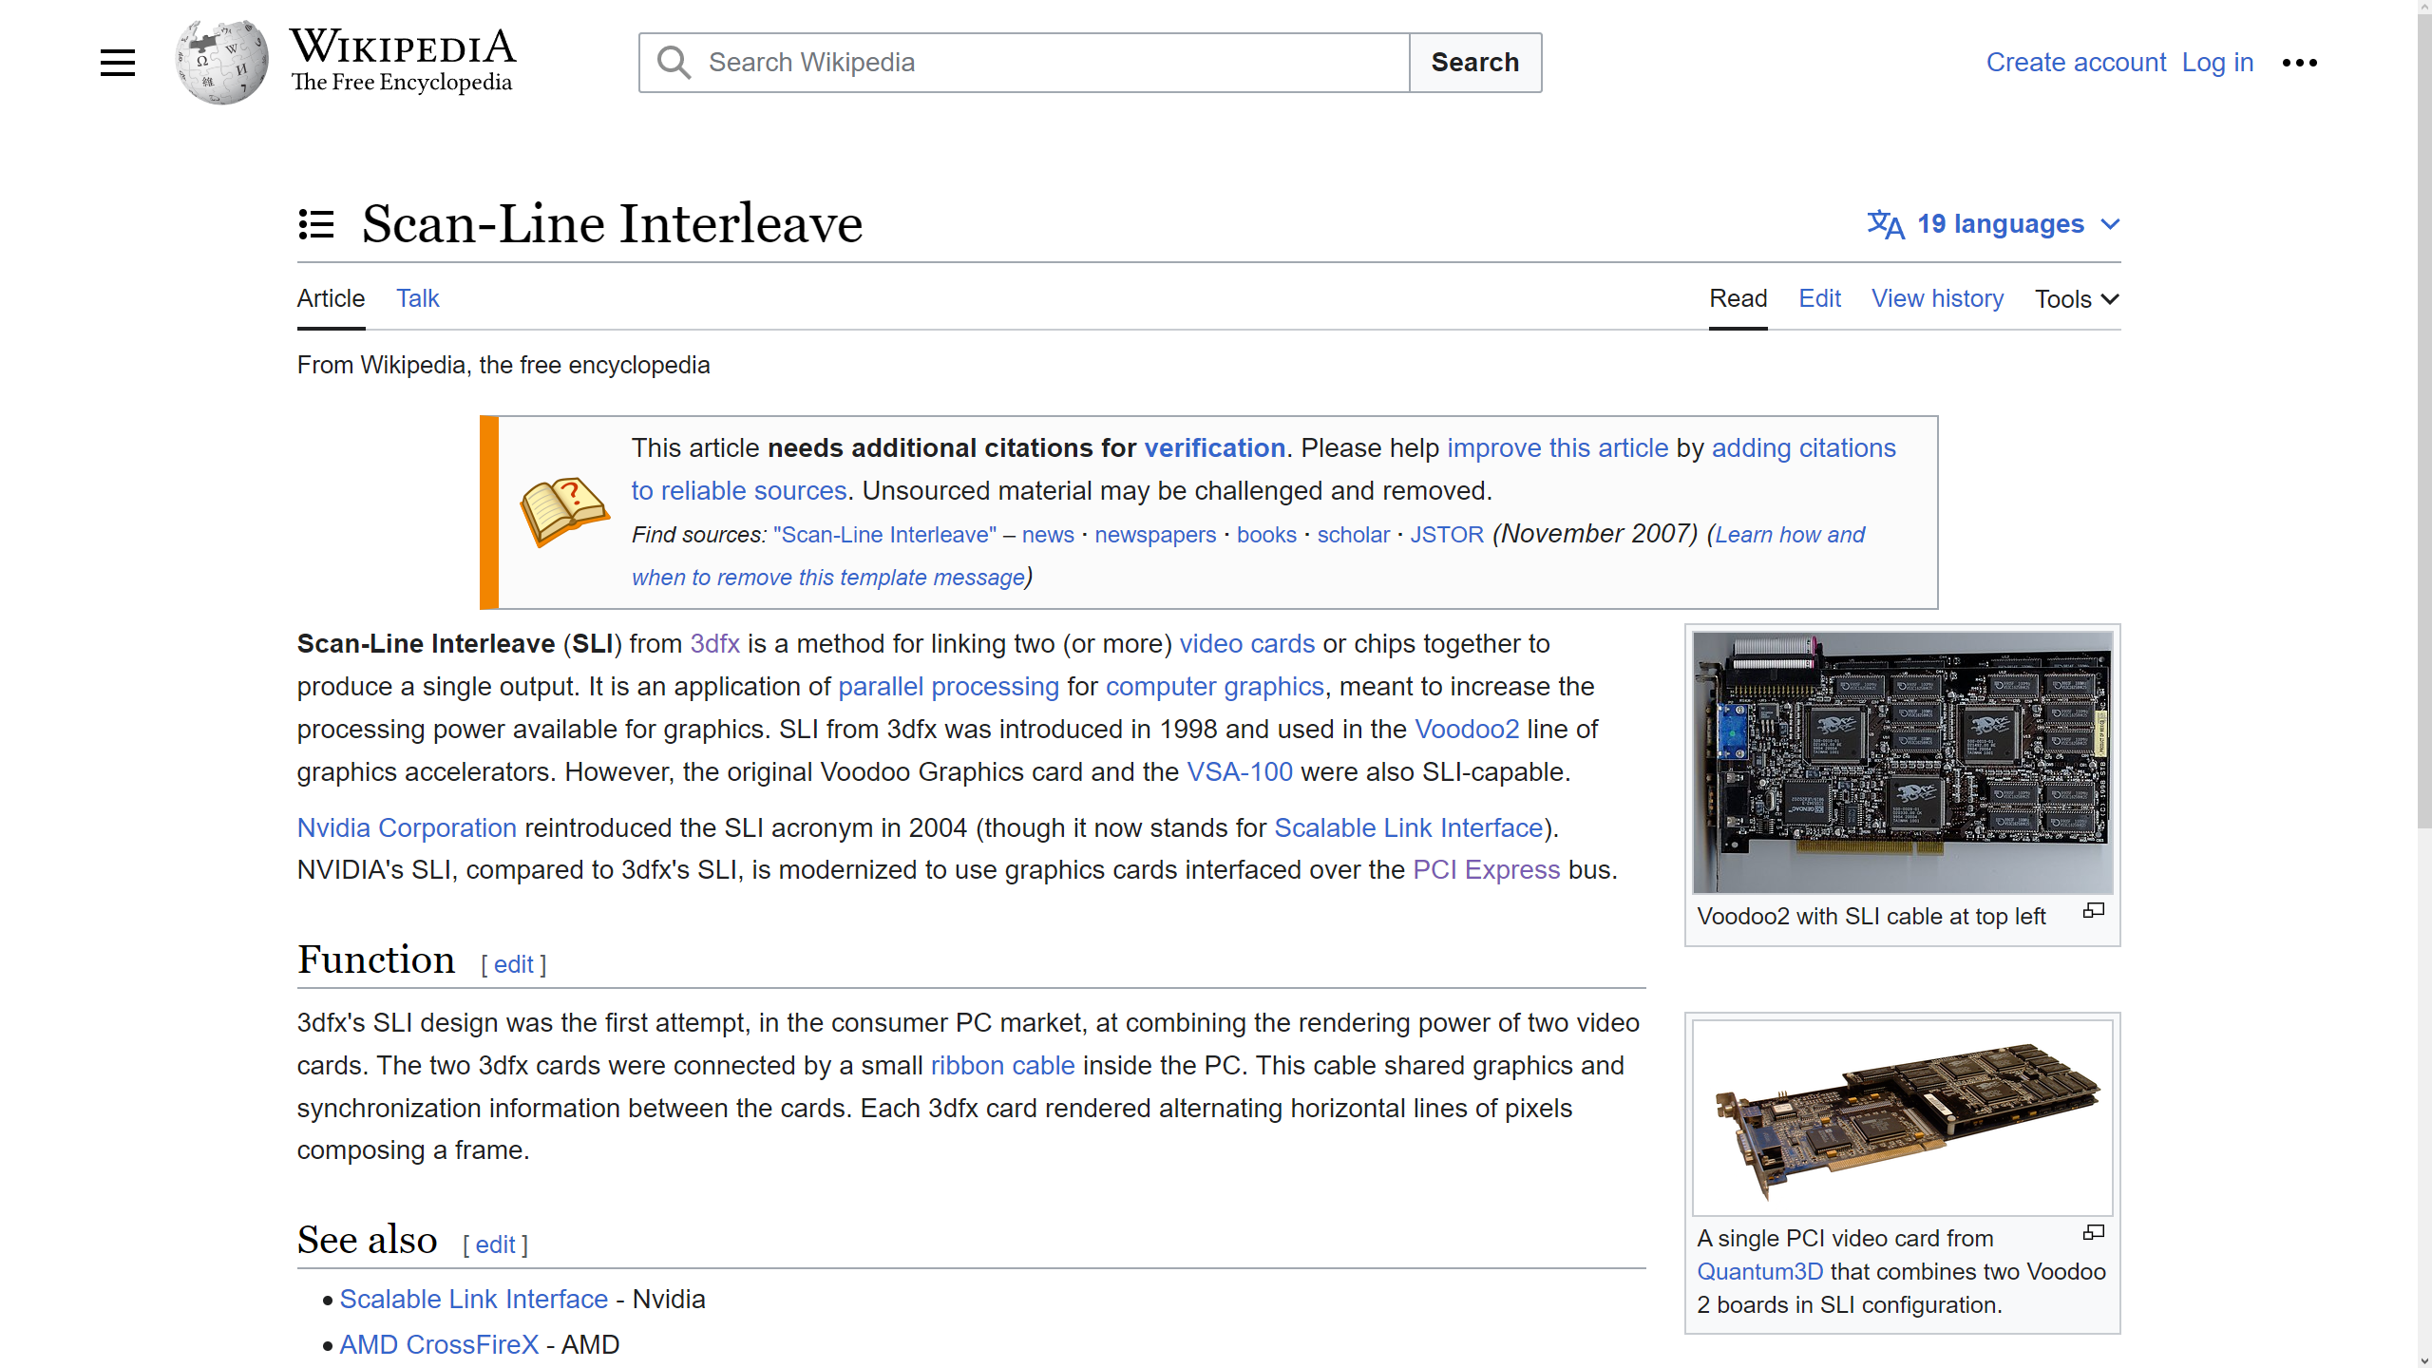Click the magnifying glass search icon
The width and height of the screenshot is (2432, 1368).
click(674, 63)
